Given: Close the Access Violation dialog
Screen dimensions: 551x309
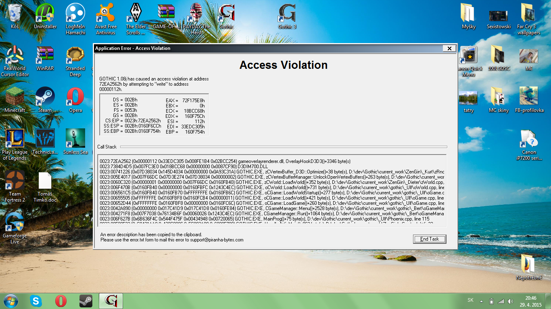Looking at the screenshot, I should 449,48.
